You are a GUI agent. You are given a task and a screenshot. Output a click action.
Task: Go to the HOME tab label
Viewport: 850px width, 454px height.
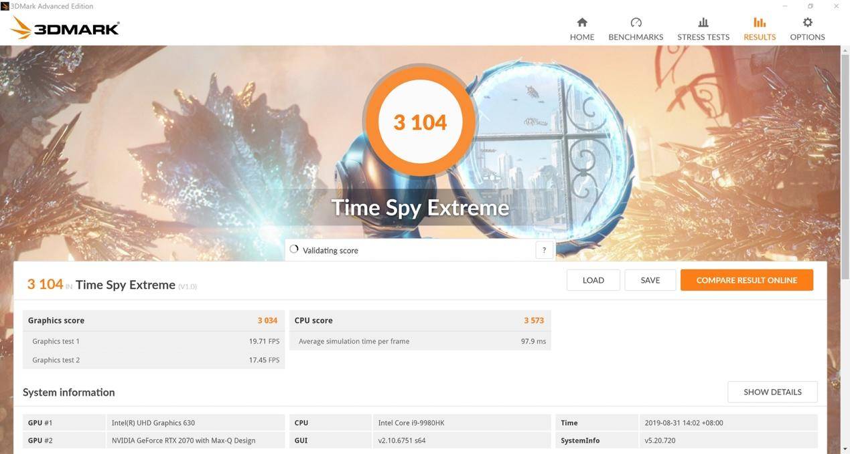pos(582,37)
